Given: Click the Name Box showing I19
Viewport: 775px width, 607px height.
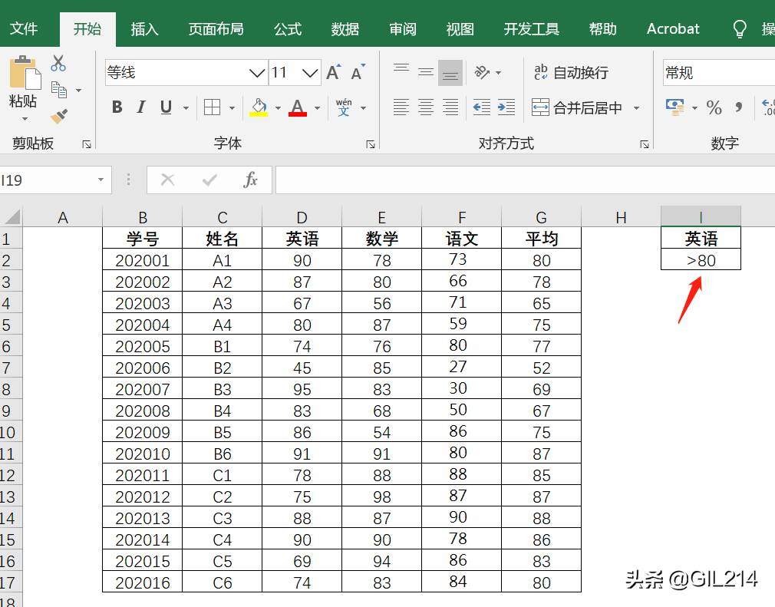Looking at the screenshot, I should click(48, 180).
